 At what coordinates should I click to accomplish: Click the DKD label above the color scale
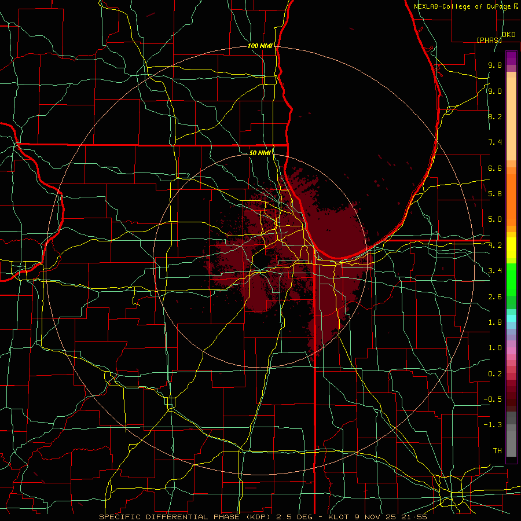coord(508,35)
